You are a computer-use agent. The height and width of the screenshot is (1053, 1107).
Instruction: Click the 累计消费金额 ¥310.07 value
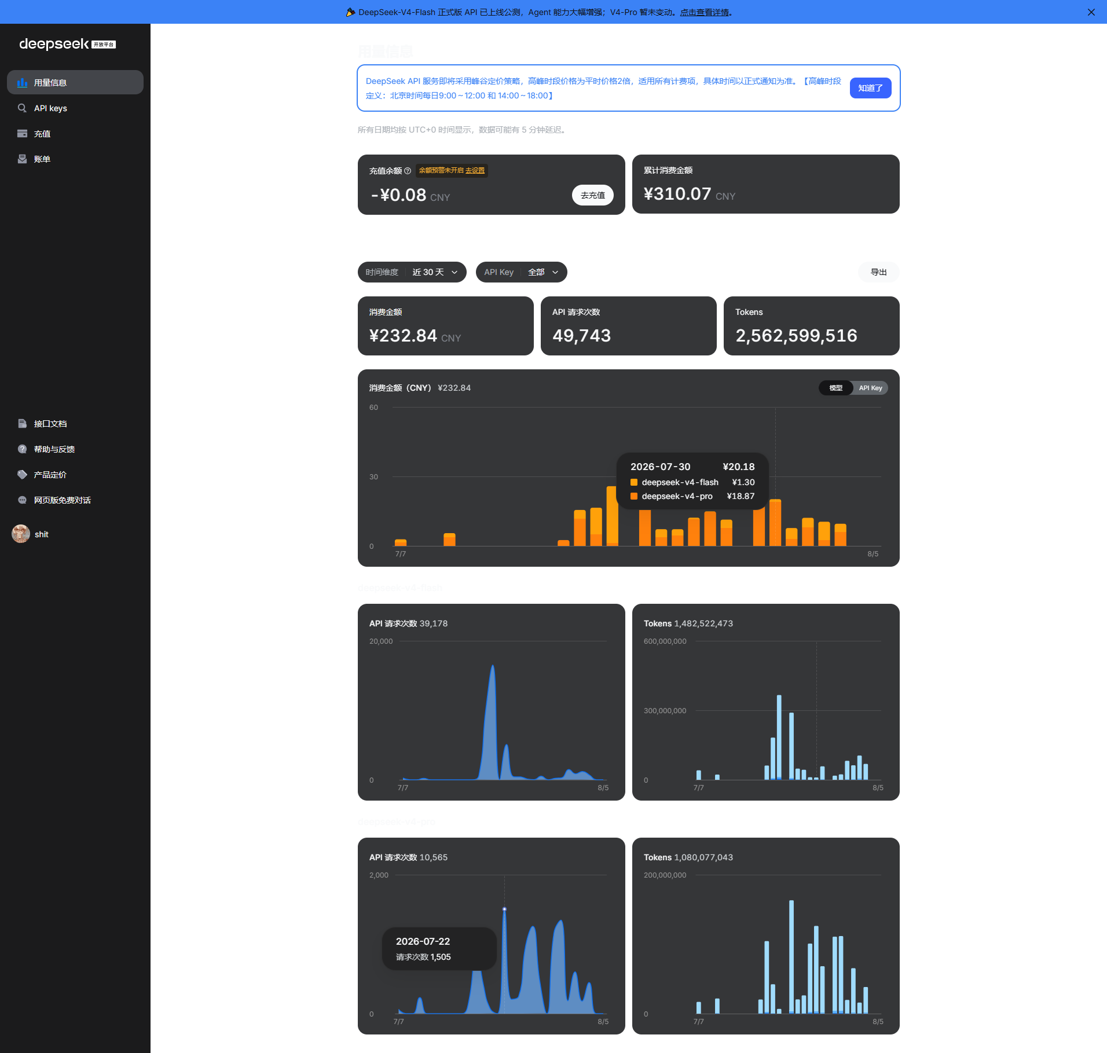(677, 194)
